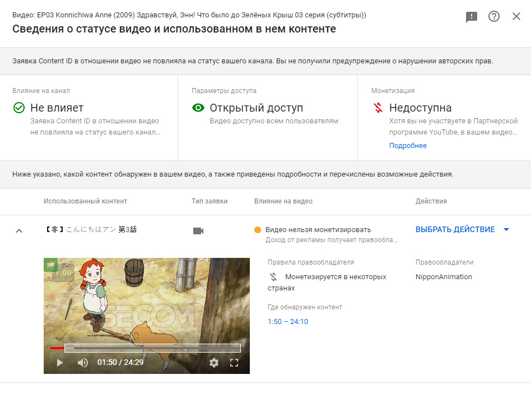Open the help question mark icon
This screenshot has width=531, height=407.
point(494,17)
